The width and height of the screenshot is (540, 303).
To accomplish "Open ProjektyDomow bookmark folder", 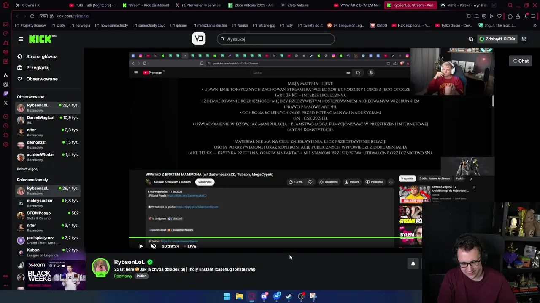I will [30, 25].
